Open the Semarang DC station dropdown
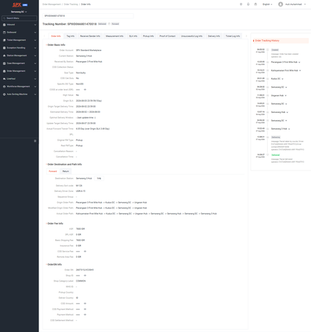 tap(19, 12)
